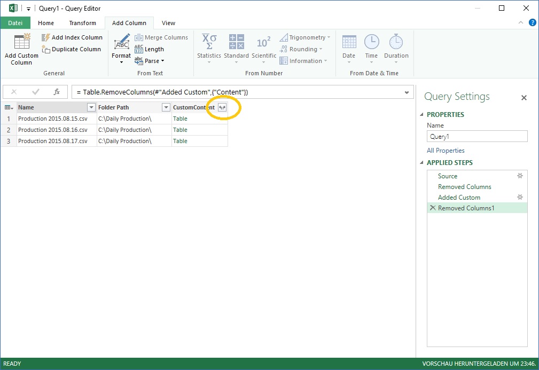
Task: Click the Standard arithmetic operations icon
Action: point(236,42)
